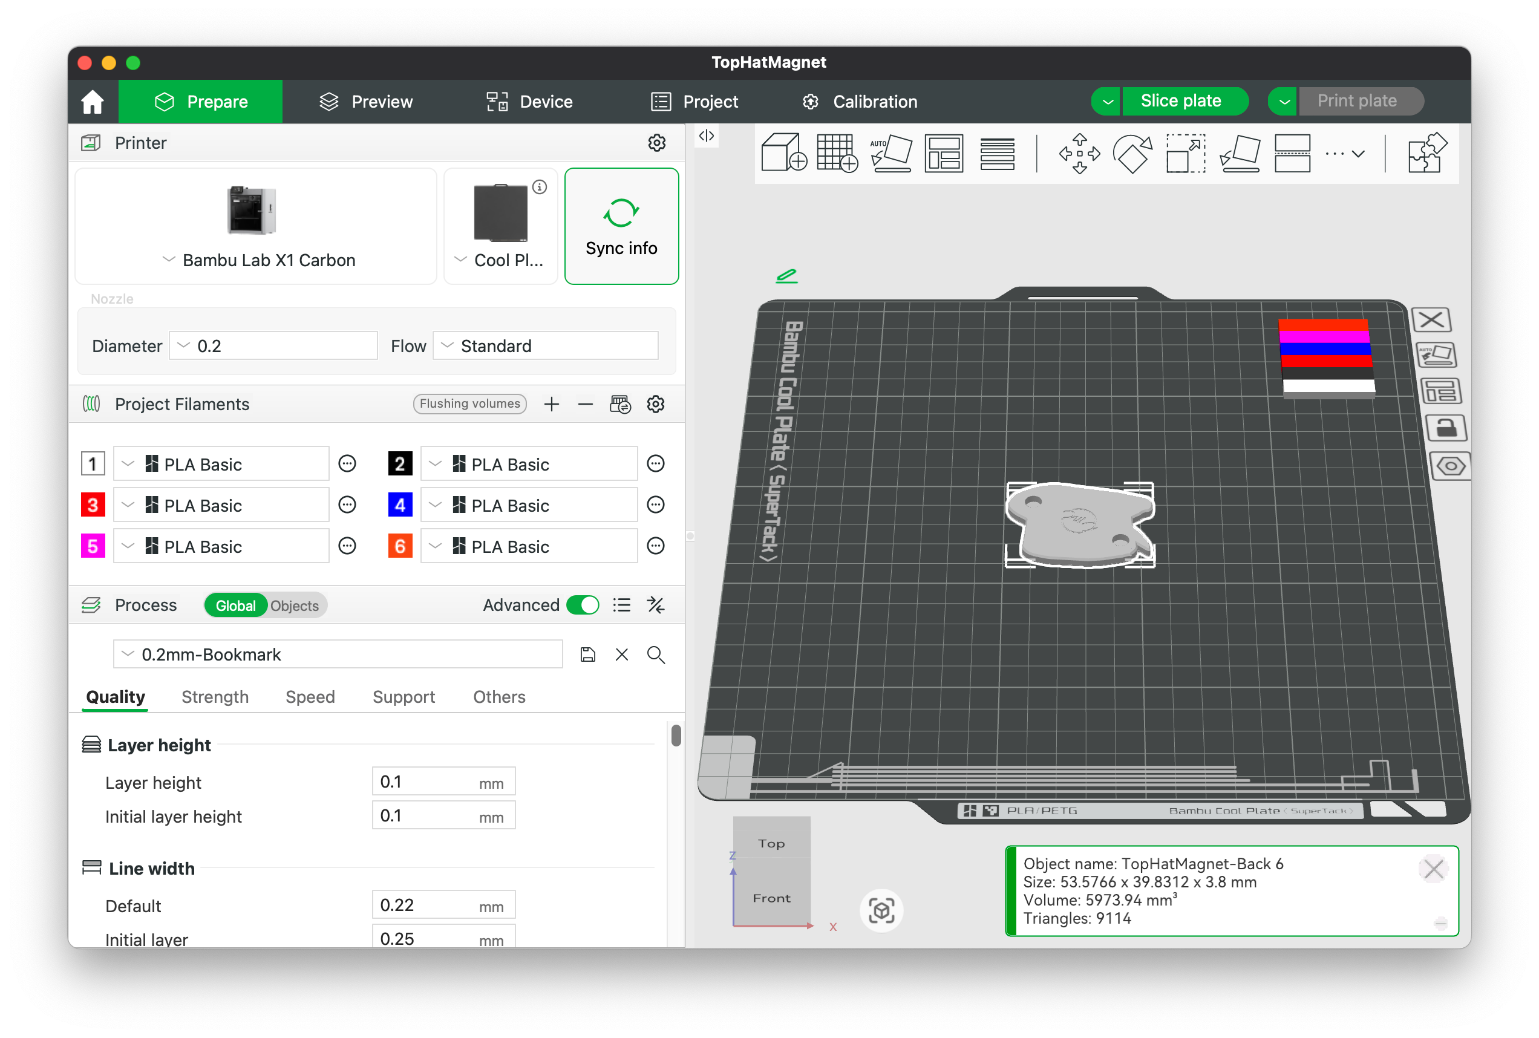Viewport: 1539px width, 1038px height.
Task: Close the object info notification
Action: pyautogui.click(x=1433, y=869)
